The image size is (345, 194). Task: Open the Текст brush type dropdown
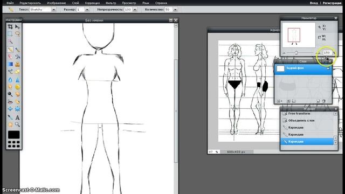click(x=53, y=10)
